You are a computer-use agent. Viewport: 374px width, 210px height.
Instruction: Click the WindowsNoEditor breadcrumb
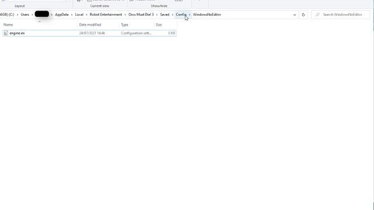207,15
